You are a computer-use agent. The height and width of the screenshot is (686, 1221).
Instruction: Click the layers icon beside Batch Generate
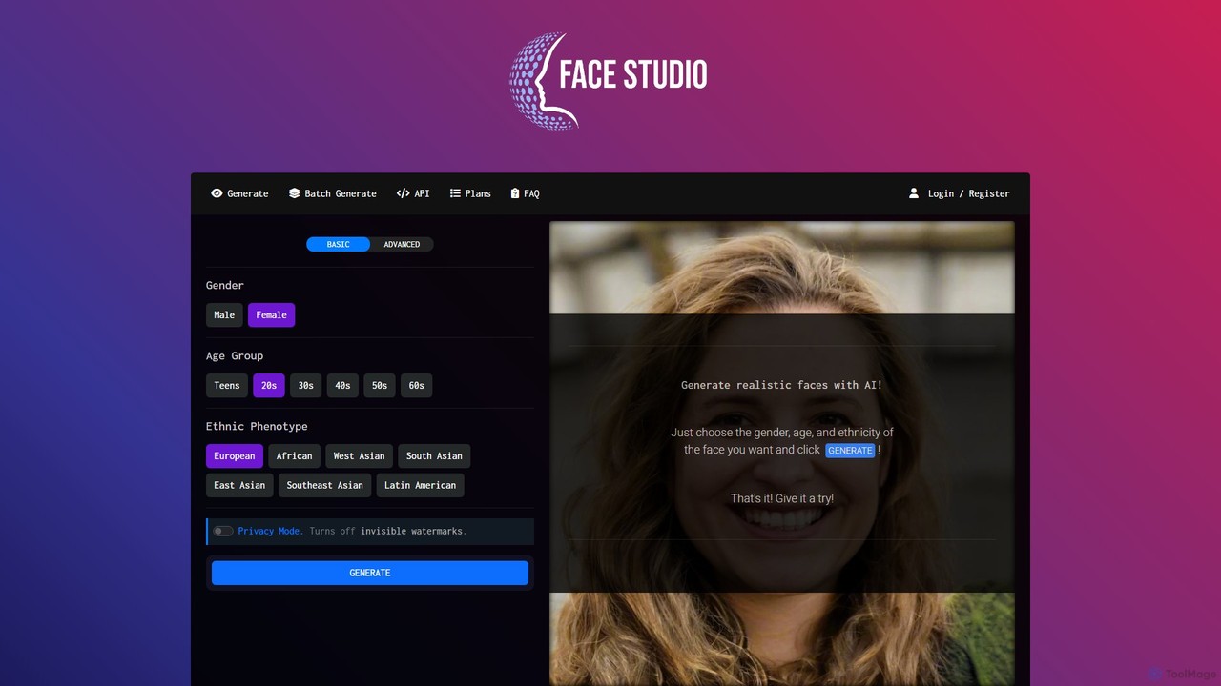tap(295, 193)
